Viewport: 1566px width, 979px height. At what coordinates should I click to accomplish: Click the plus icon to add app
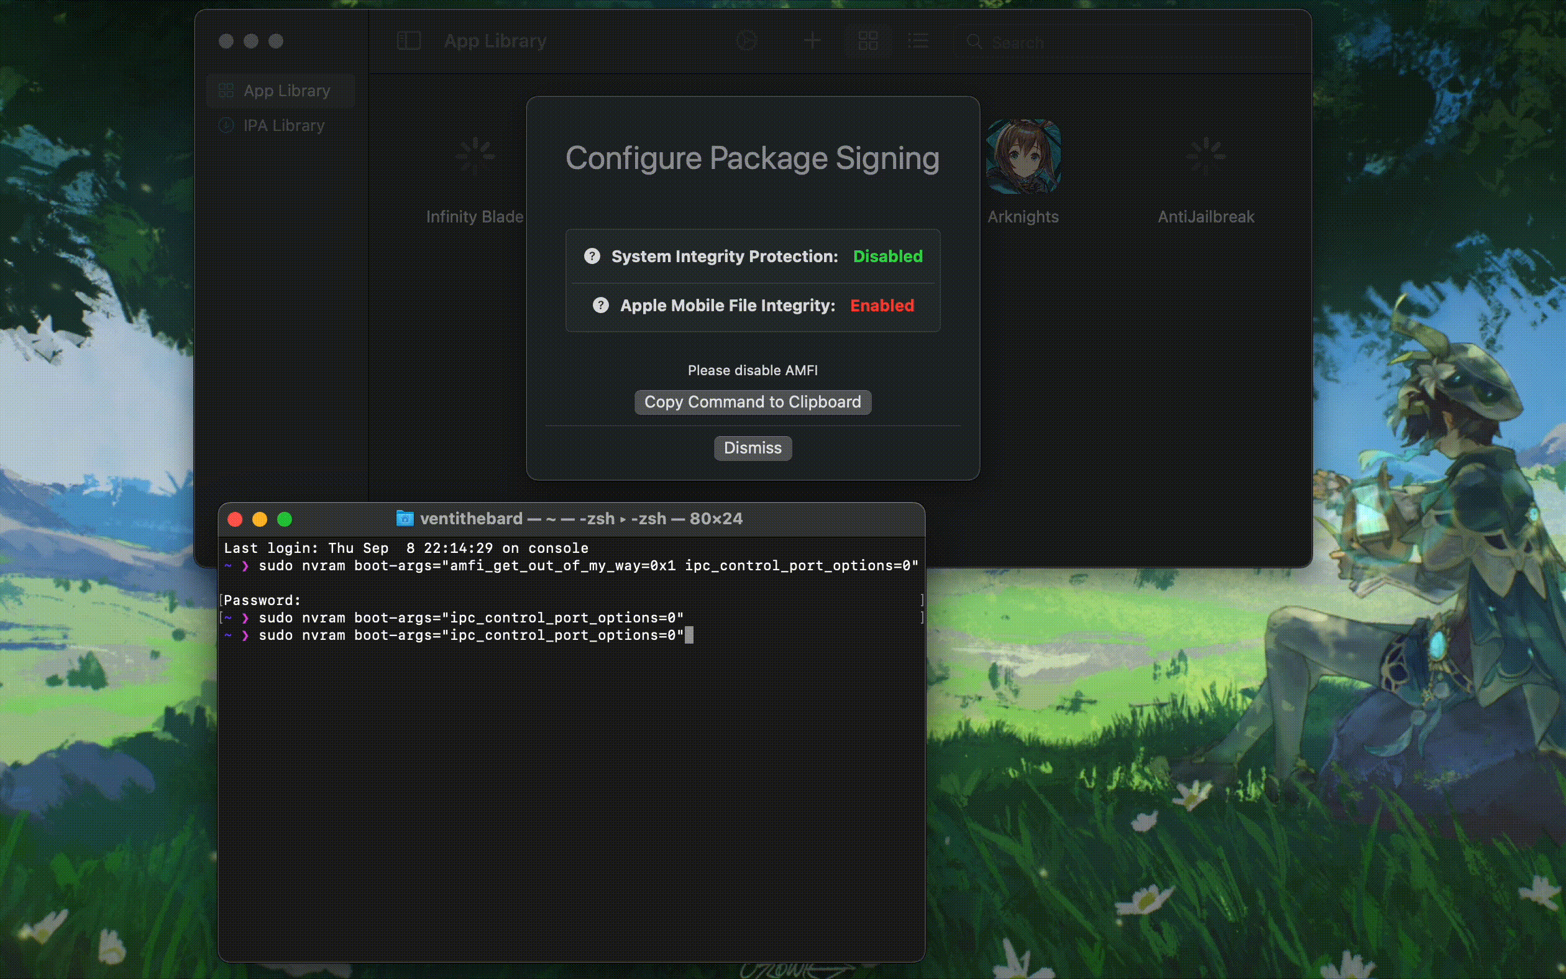(x=812, y=41)
